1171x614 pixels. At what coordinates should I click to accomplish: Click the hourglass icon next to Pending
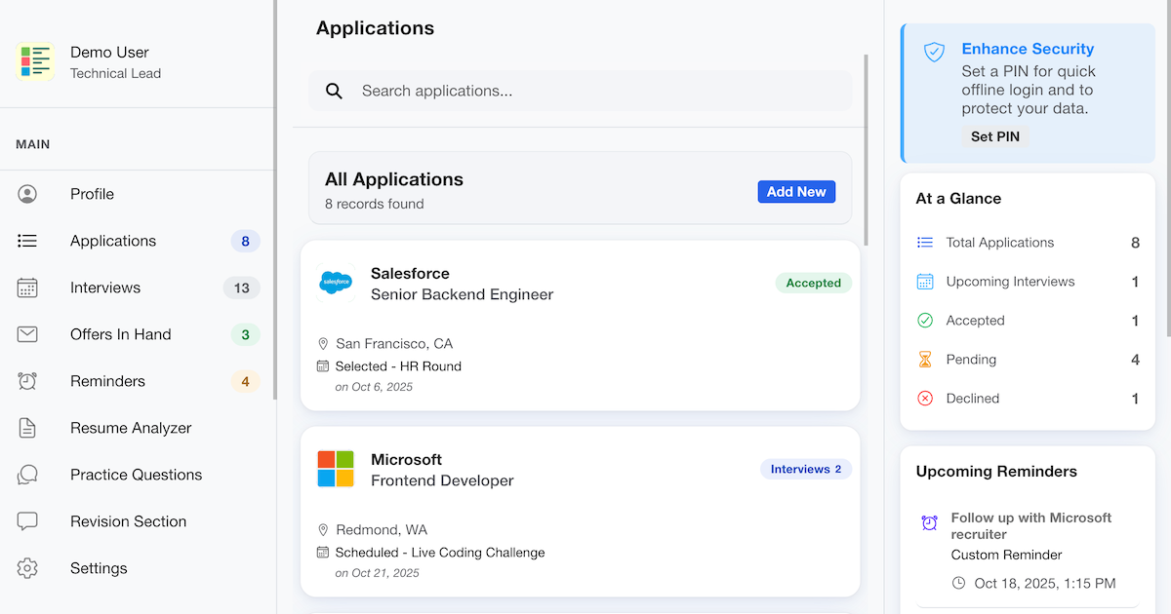[x=924, y=360]
